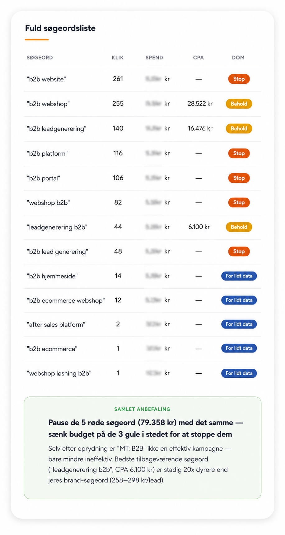Sort by the SPEND column header
Image resolution: width=285 pixels, height=535 pixels.
154,58
